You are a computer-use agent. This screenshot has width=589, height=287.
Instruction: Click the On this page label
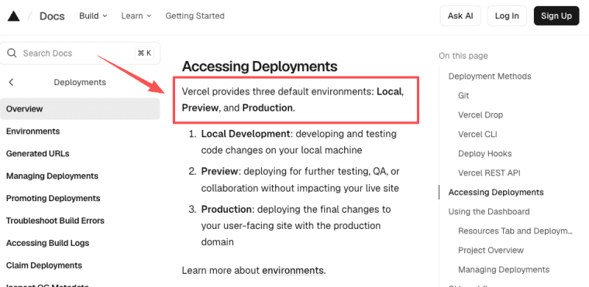pyautogui.click(x=463, y=56)
